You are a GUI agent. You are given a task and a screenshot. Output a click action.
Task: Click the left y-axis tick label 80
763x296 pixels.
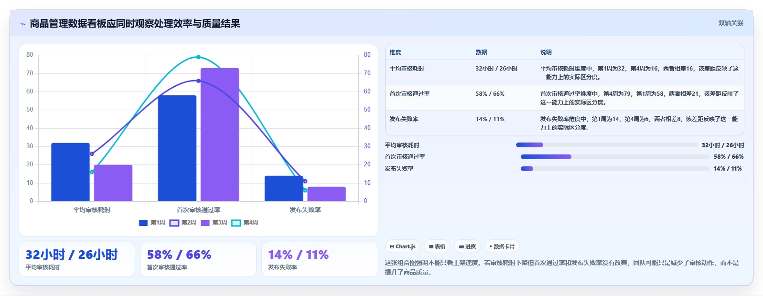(x=30, y=55)
